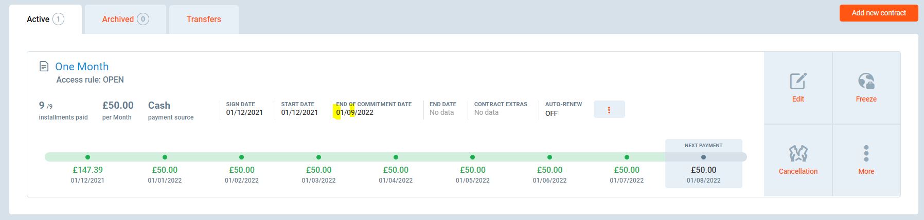The image size is (924, 220).
Task: Select the 01/12/2021 payment dot on timeline
Action: [87, 157]
